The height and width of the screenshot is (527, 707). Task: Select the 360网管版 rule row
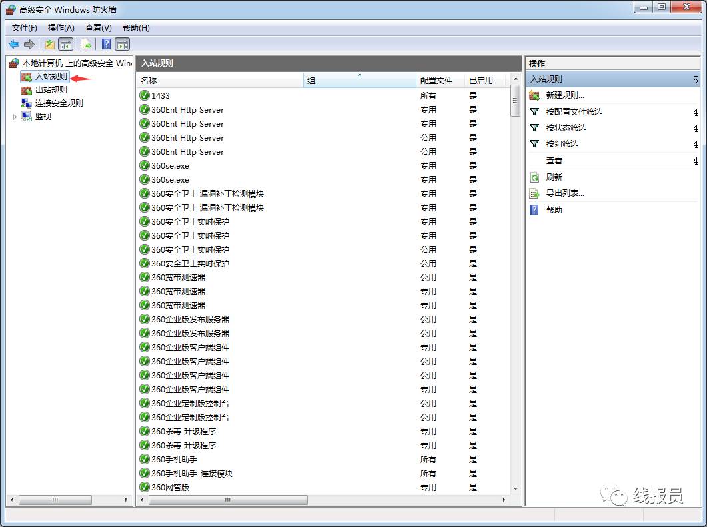(323, 487)
